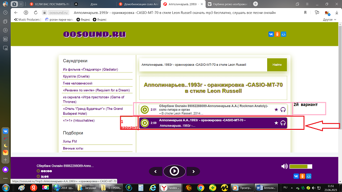This screenshot has height=192, width=342.
Task: Add a service with side panel plus
Action: pyautogui.click(x=5, y=160)
